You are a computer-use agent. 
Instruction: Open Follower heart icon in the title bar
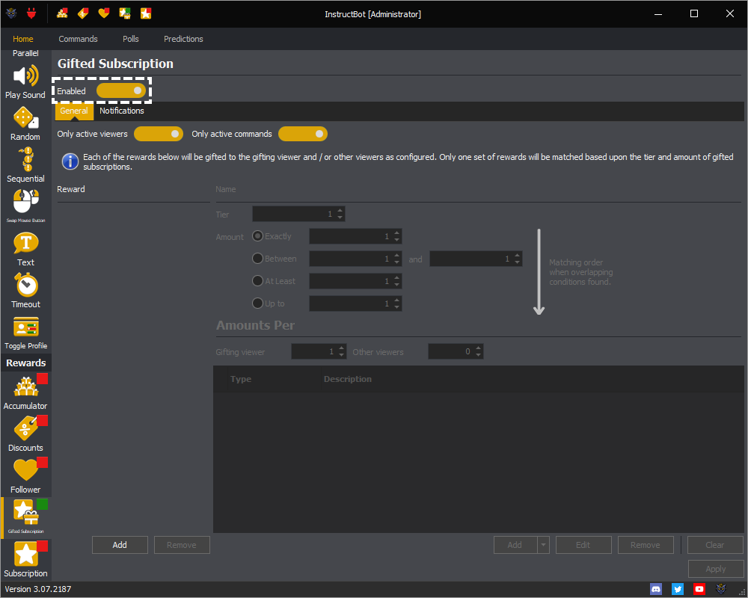click(x=104, y=13)
